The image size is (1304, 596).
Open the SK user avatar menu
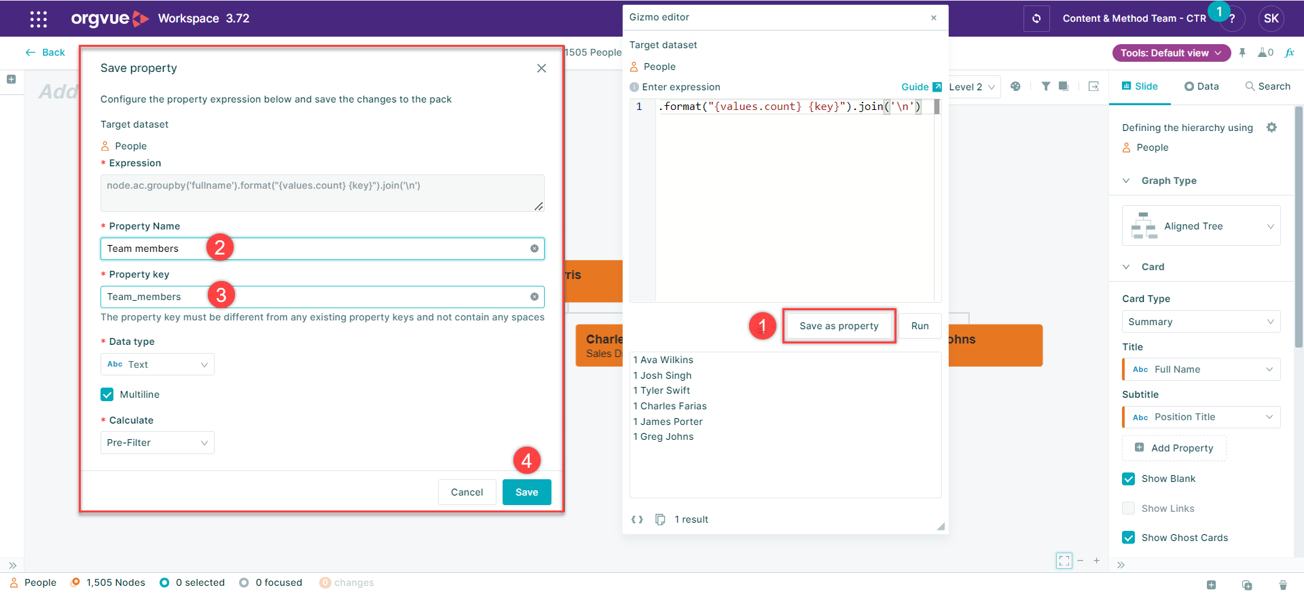click(x=1271, y=18)
